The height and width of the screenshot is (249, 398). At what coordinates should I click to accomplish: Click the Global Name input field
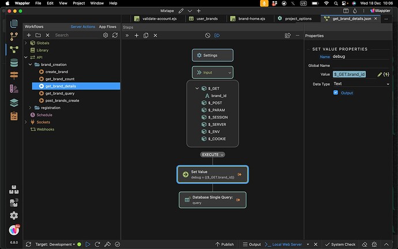click(361, 66)
